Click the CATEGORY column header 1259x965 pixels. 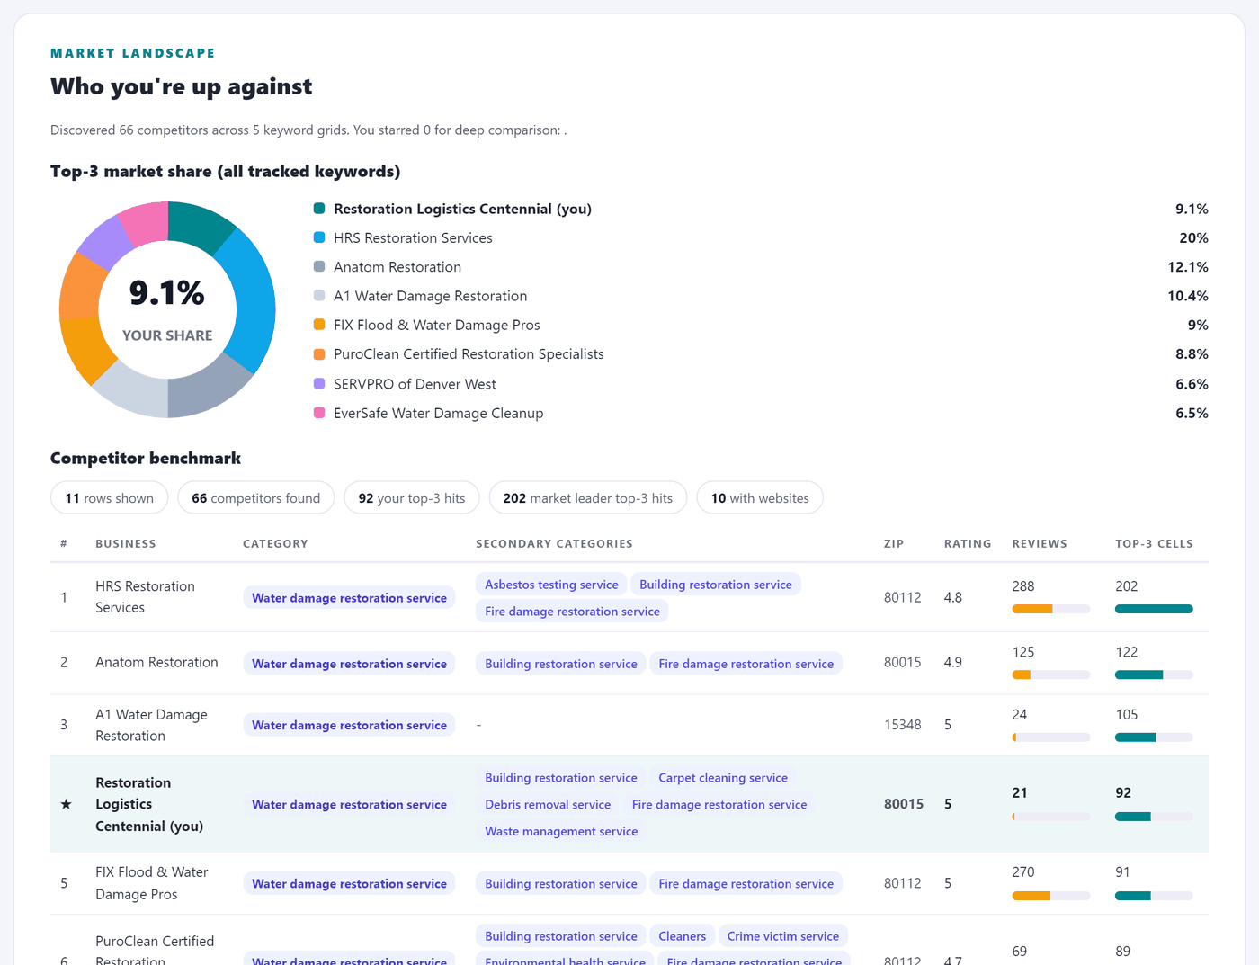pyautogui.click(x=275, y=543)
